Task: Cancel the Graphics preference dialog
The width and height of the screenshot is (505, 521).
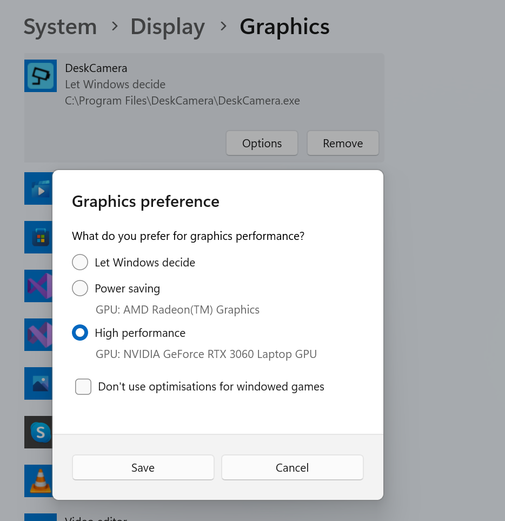Action: [x=292, y=468]
